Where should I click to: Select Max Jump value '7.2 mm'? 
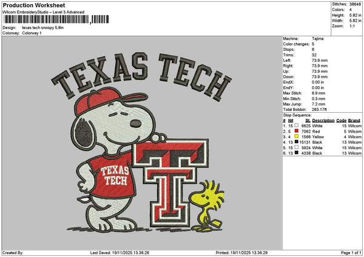[318, 104]
